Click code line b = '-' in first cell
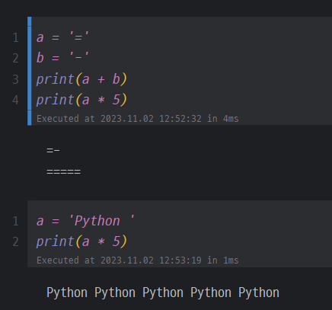Image resolution: width=332 pixels, height=310 pixels. click(62, 58)
